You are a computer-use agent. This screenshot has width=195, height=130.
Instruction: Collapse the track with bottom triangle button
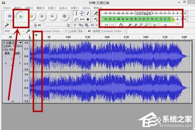click(13, 101)
